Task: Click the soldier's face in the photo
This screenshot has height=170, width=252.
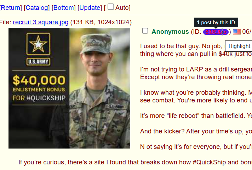Action: pyautogui.click(x=96, y=62)
